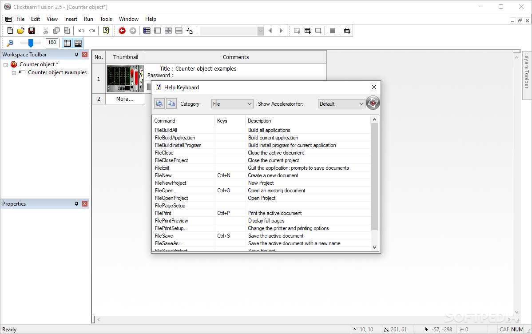Viewport: 532px width, 334px height.
Task: Click the Undo arrow icon
Action: [81, 31]
